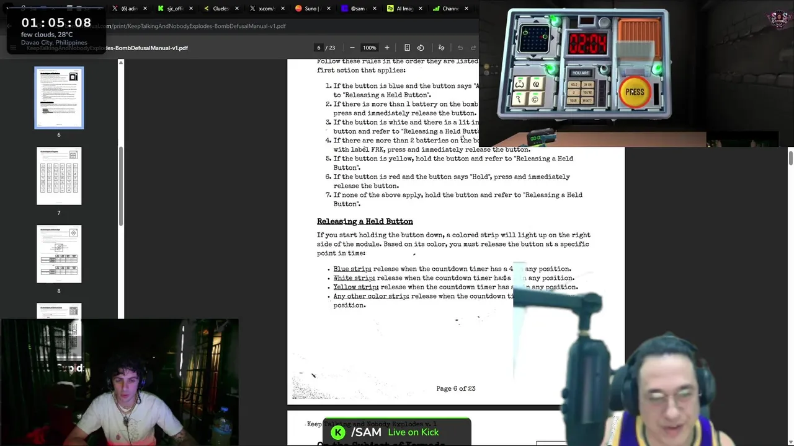Click the U word key on the bomb
This screenshot has width=794, height=446.
point(574,92)
